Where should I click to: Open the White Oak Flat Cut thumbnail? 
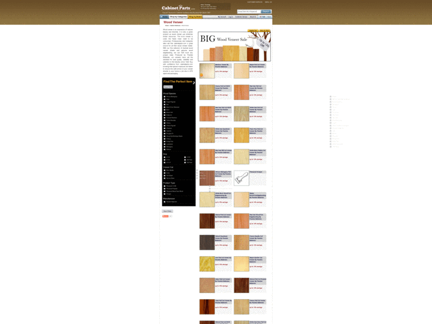click(x=241, y=114)
